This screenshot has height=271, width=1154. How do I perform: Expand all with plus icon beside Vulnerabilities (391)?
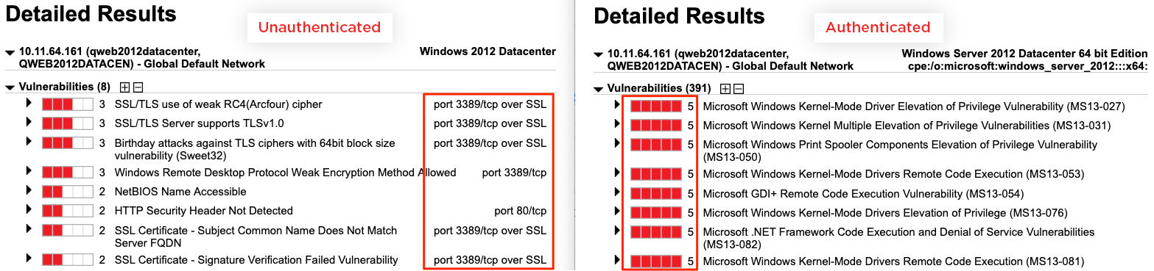pos(725,89)
